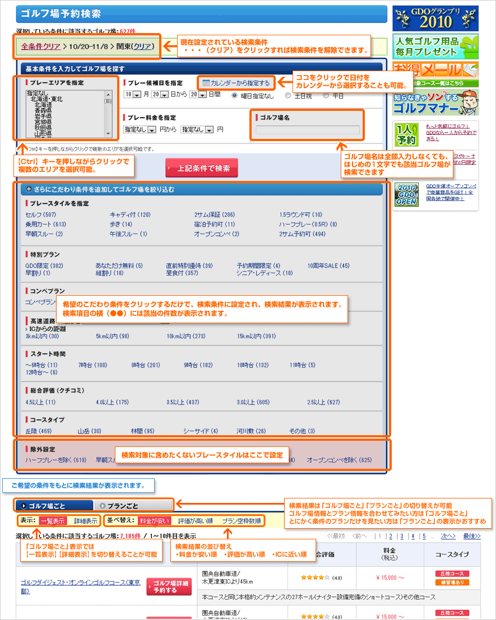Click plus icon beside さらにこだわり条件を追加

point(29,190)
